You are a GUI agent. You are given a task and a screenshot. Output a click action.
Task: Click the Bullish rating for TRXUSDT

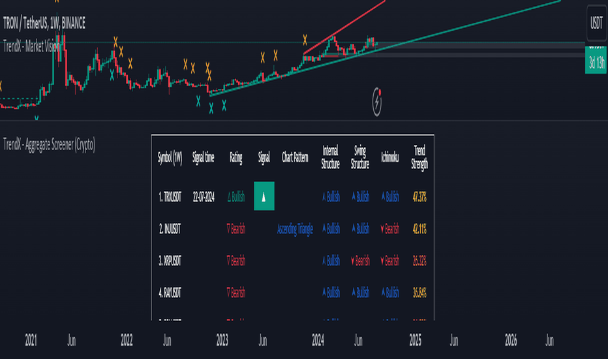pyautogui.click(x=236, y=197)
